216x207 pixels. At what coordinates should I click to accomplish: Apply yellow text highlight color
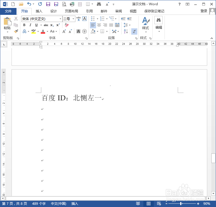[x=34, y=31]
